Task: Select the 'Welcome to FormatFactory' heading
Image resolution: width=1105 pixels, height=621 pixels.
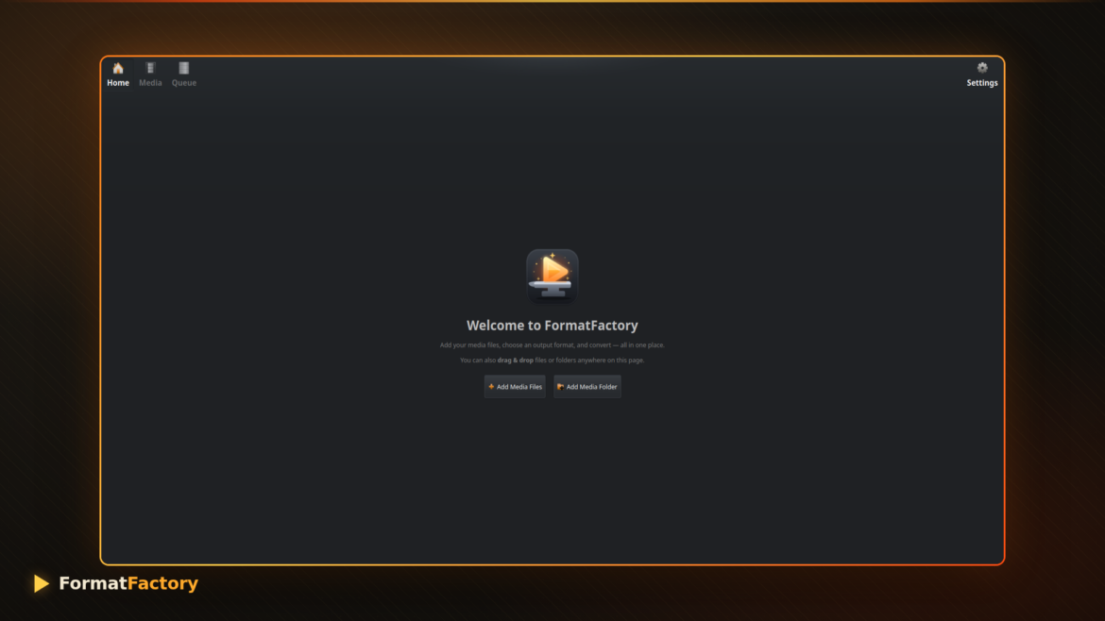Action: pyautogui.click(x=552, y=326)
